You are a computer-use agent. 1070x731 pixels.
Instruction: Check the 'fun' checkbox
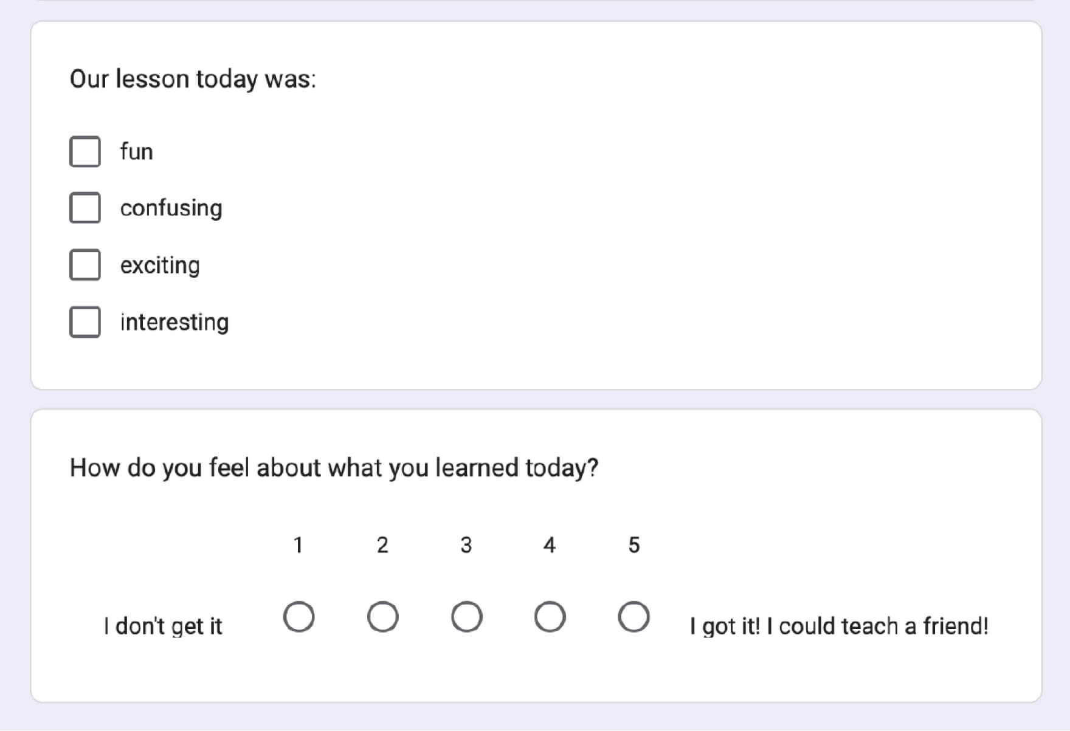(x=85, y=151)
